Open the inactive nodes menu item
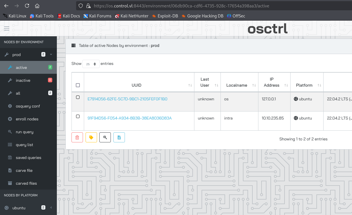The height and width of the screenshot is (215, 352). pos(28,80)
